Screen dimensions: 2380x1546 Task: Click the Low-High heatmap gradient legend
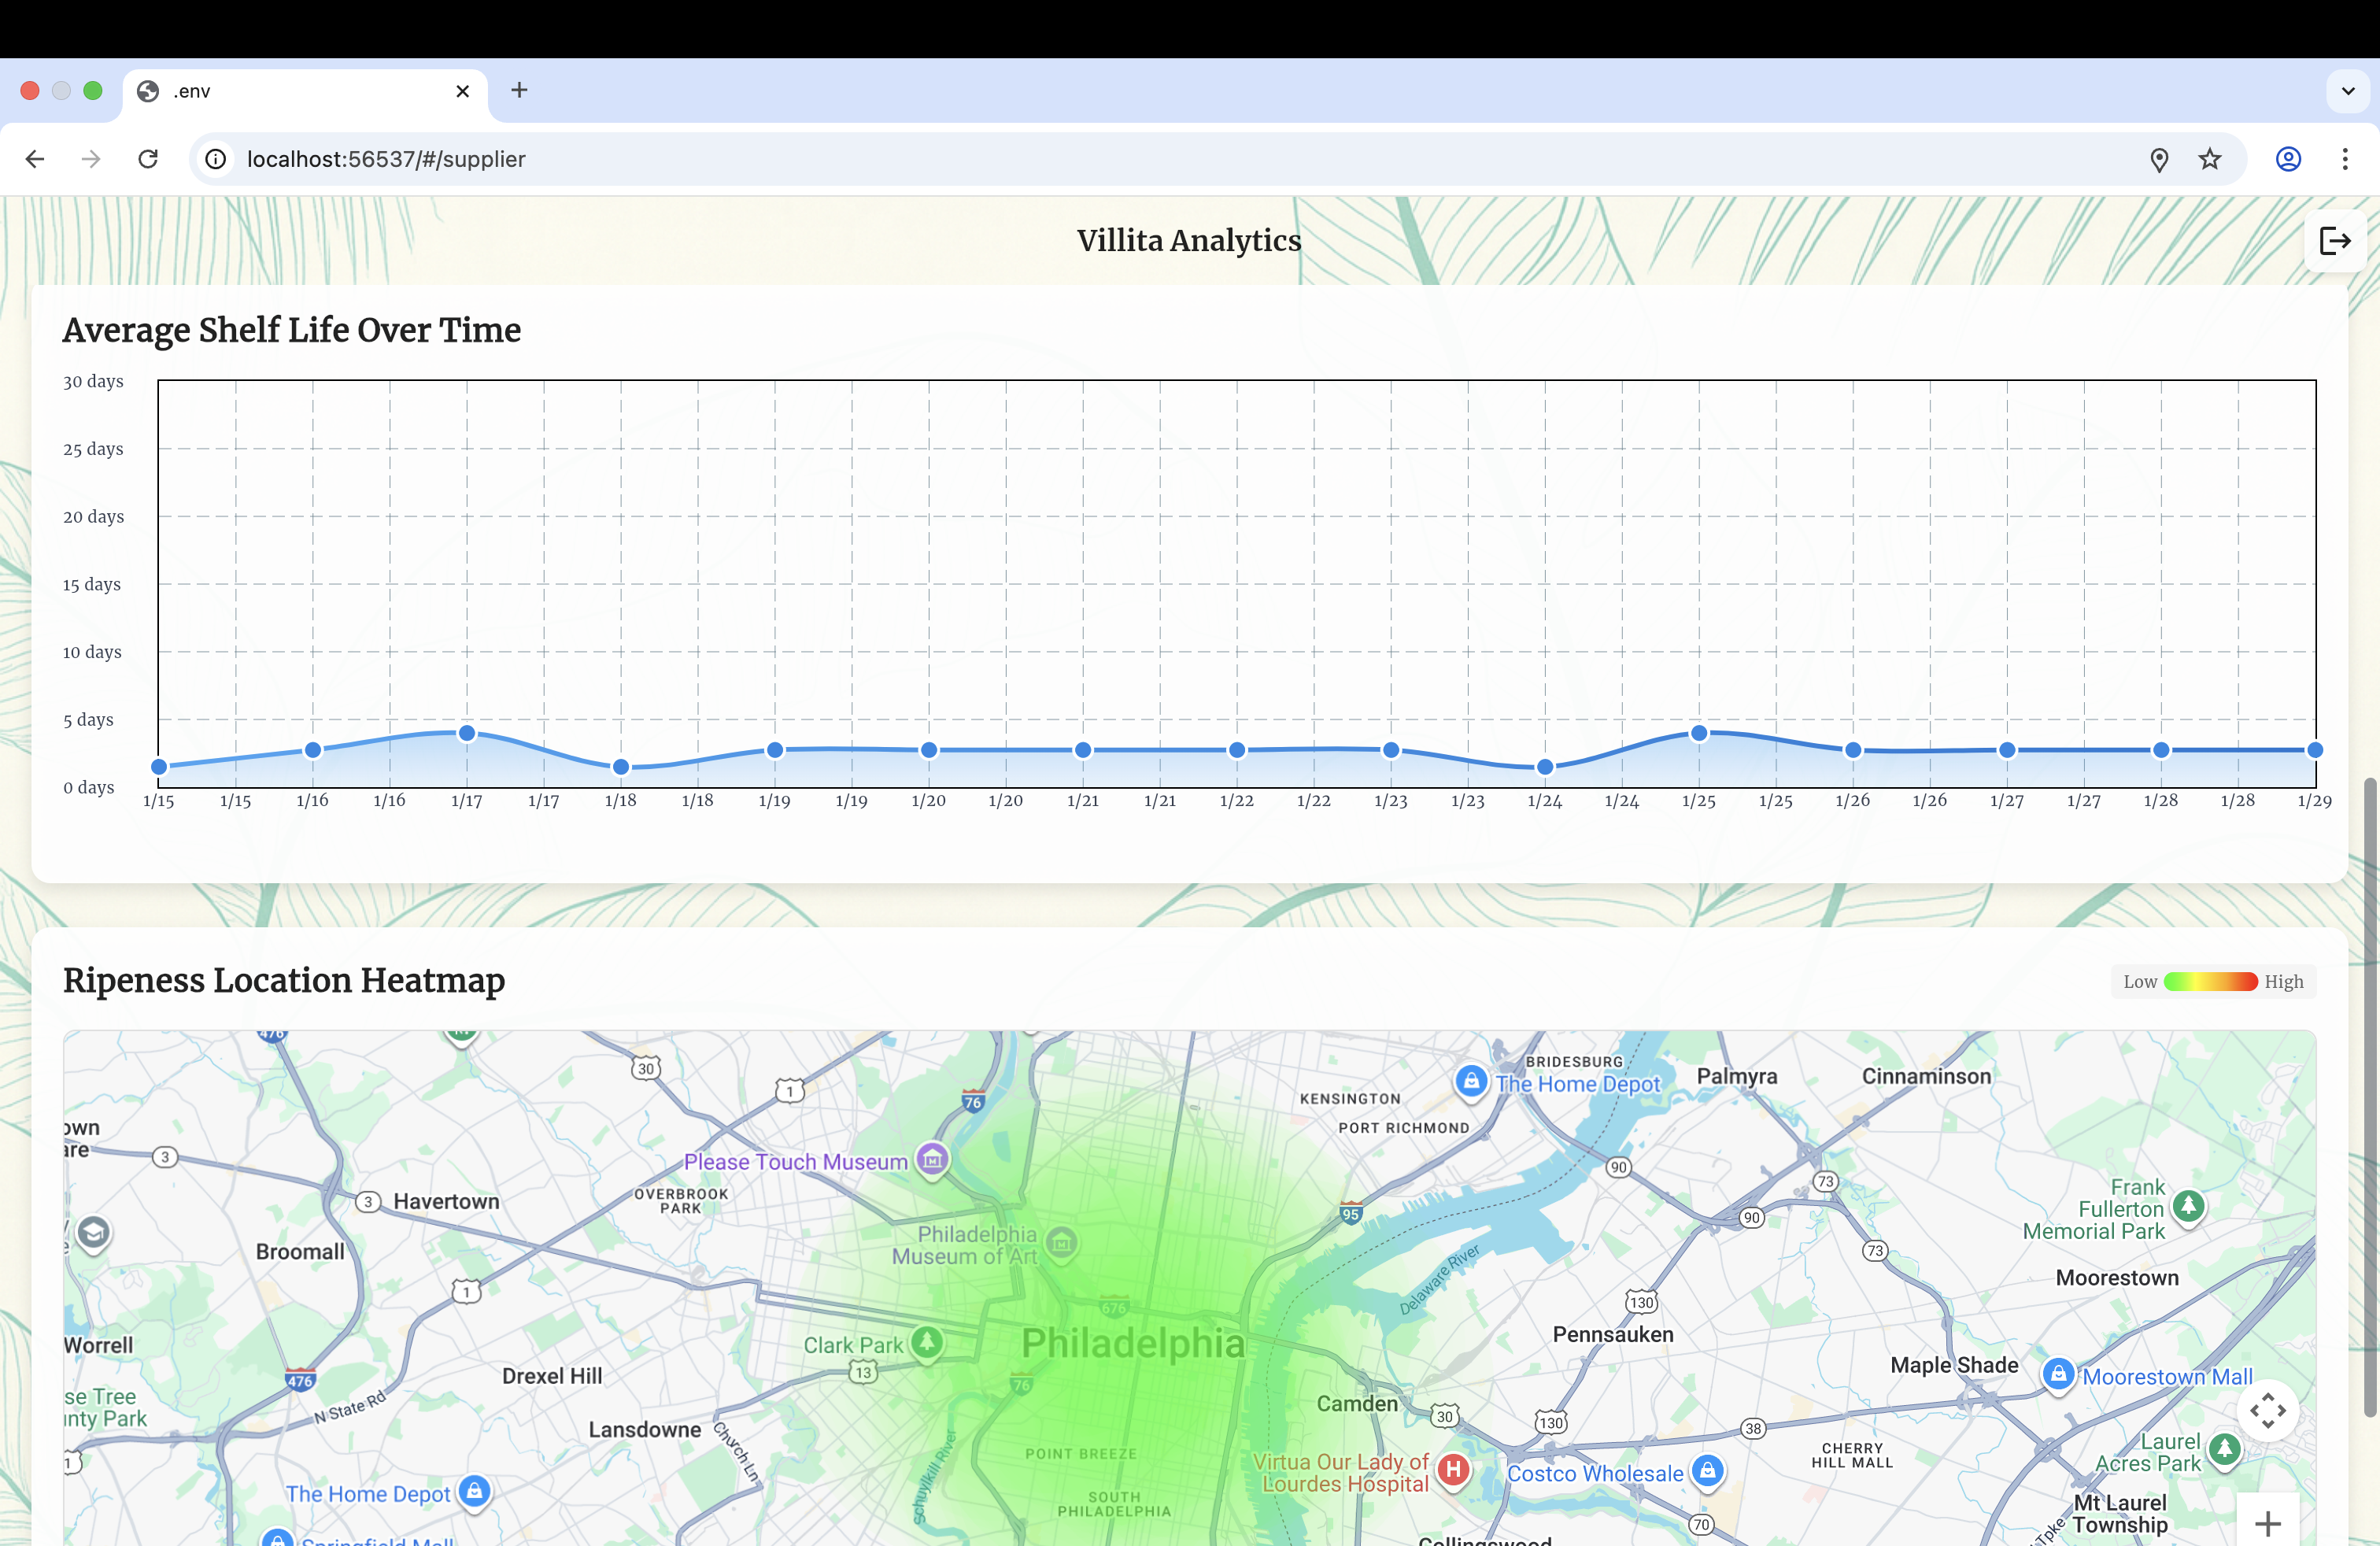[x=2211, y=982]
